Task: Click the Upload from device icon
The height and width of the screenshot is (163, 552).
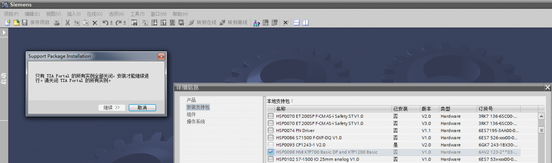Action: click(163, 22)
